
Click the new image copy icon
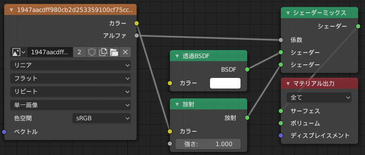[x=103, y=53]
